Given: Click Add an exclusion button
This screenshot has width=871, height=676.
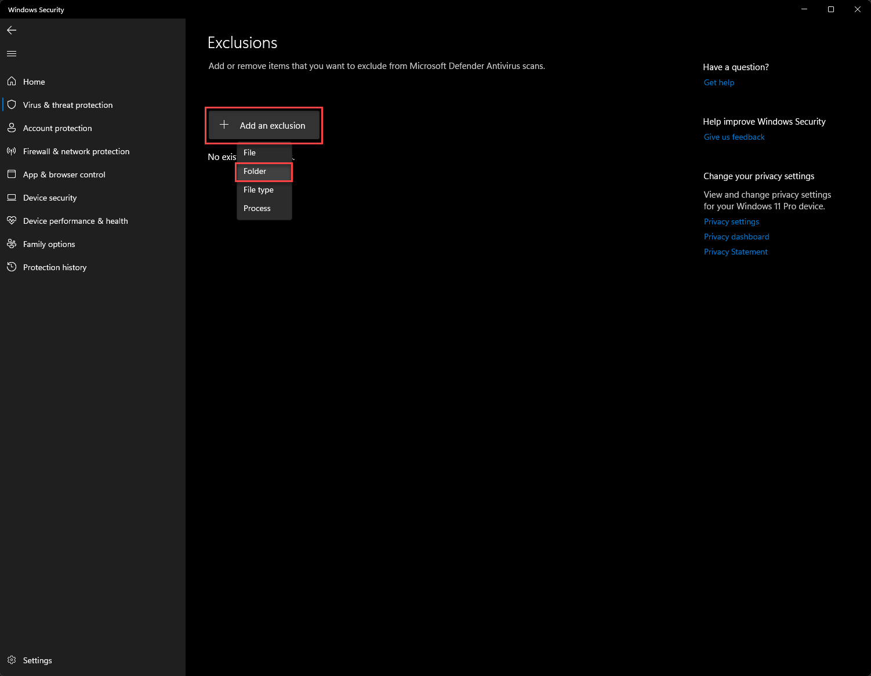Looking at the screenshot, I should (x=264, y=125).
